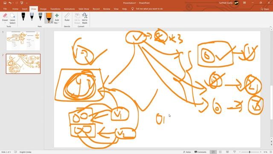Go to next slide using double-arrow button
The height and width of the screenshot is (154, 273).
point(271,145)
